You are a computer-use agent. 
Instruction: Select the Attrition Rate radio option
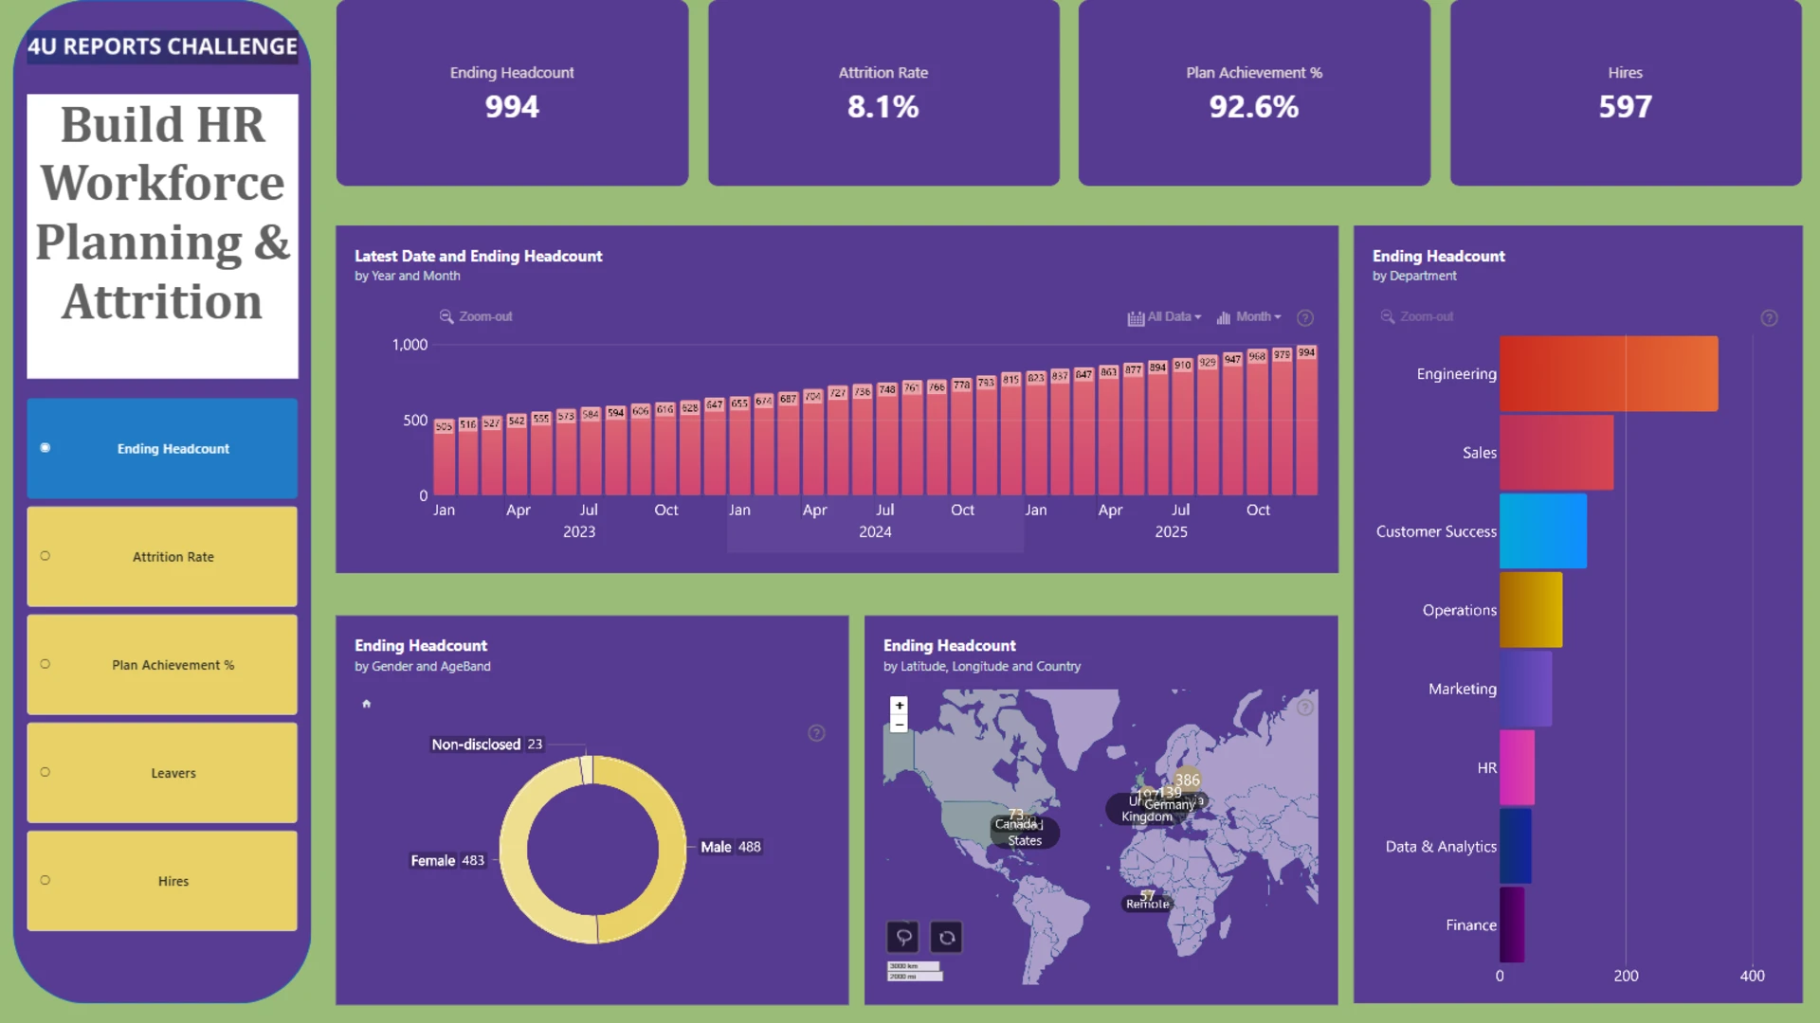point(162,557)
